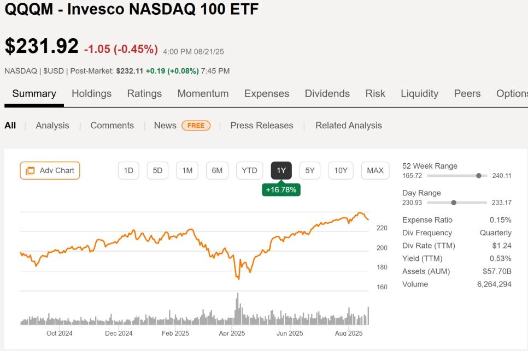The height and width of the screenshot is (351, 528).
Task: Open the Momentum tab
Action: (203, 93)
